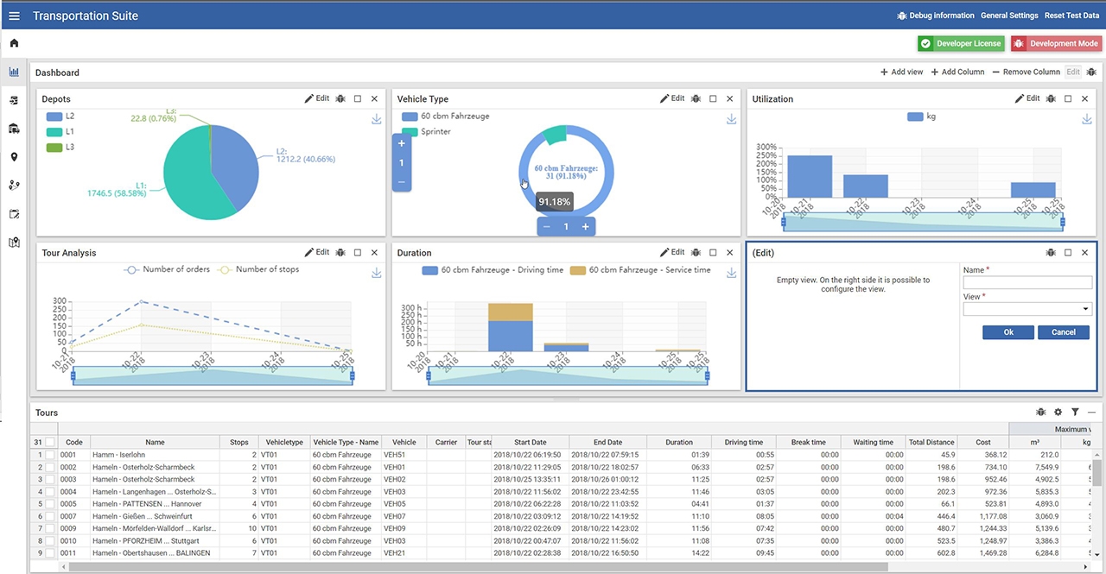
Task: Click Add view on the Dashboard toolbar
Action: pyautogui.click(x=901, y=73)
